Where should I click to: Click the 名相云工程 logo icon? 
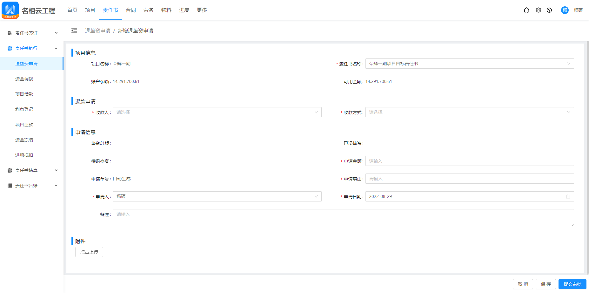(x=10, y=10)
